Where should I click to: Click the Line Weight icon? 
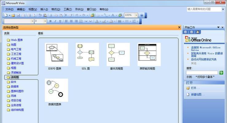(x=119, y=21)
